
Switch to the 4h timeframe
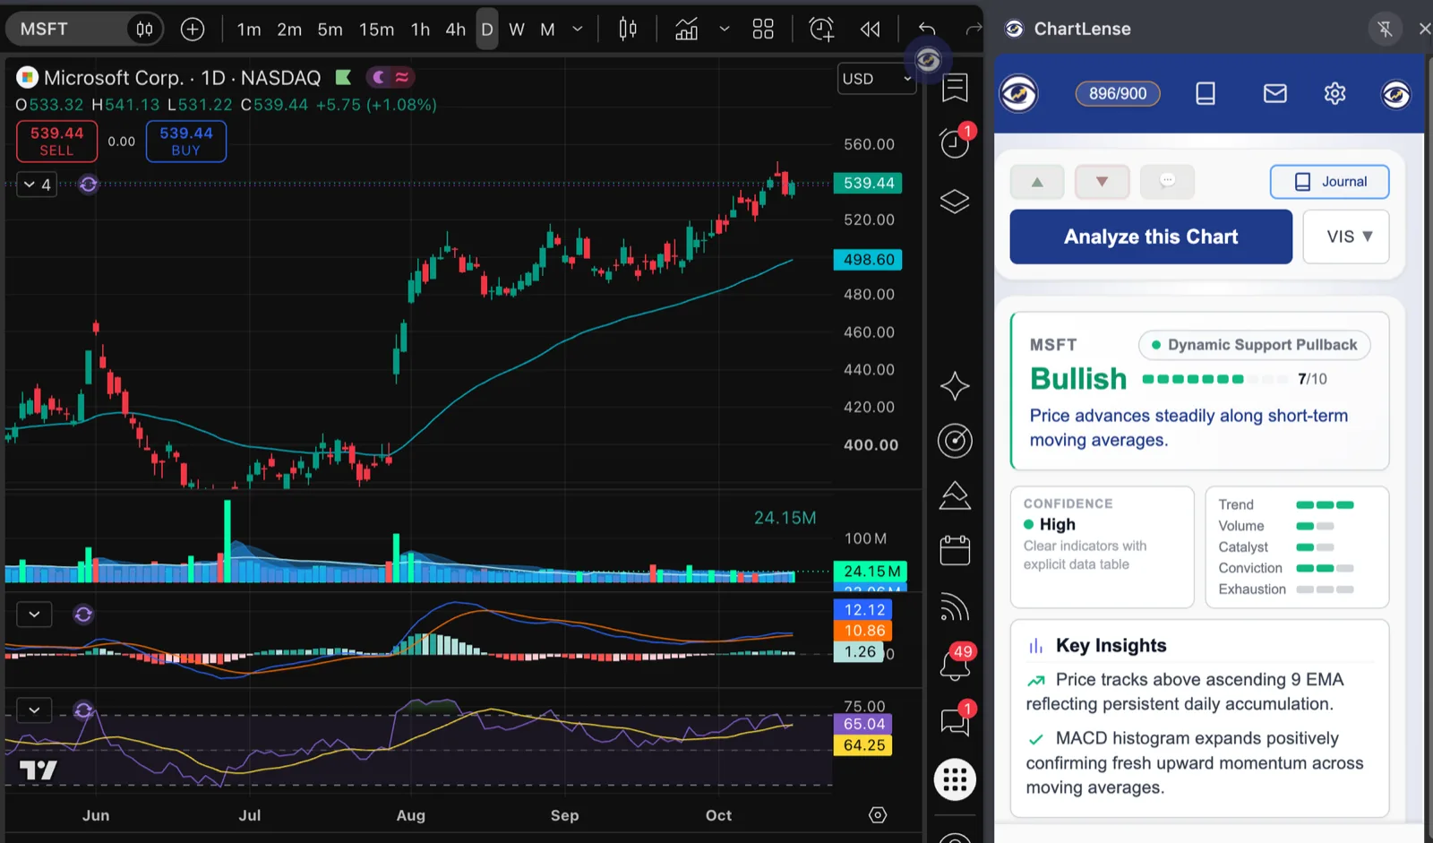tap(455, 30)
